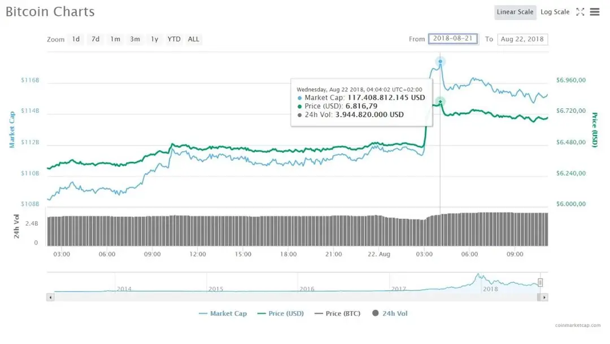
Task: Click the Market Cap peak data point
Action: [x=441, y=61]
